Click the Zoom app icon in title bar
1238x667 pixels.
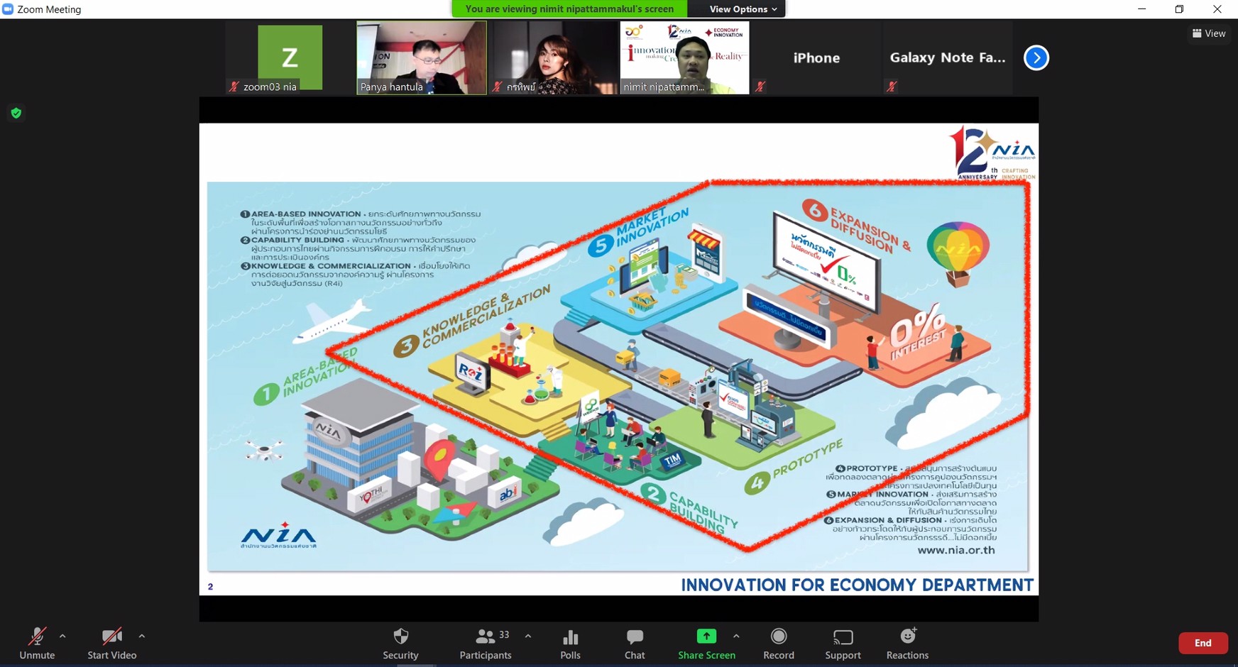[x=8, y=9]
